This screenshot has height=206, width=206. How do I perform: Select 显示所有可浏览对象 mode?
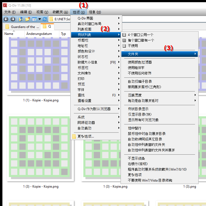click(x=160, y=120)
